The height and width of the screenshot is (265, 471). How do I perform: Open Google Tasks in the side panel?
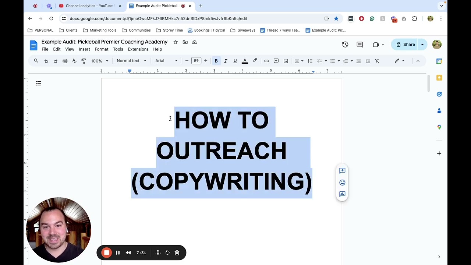point(439,94)
